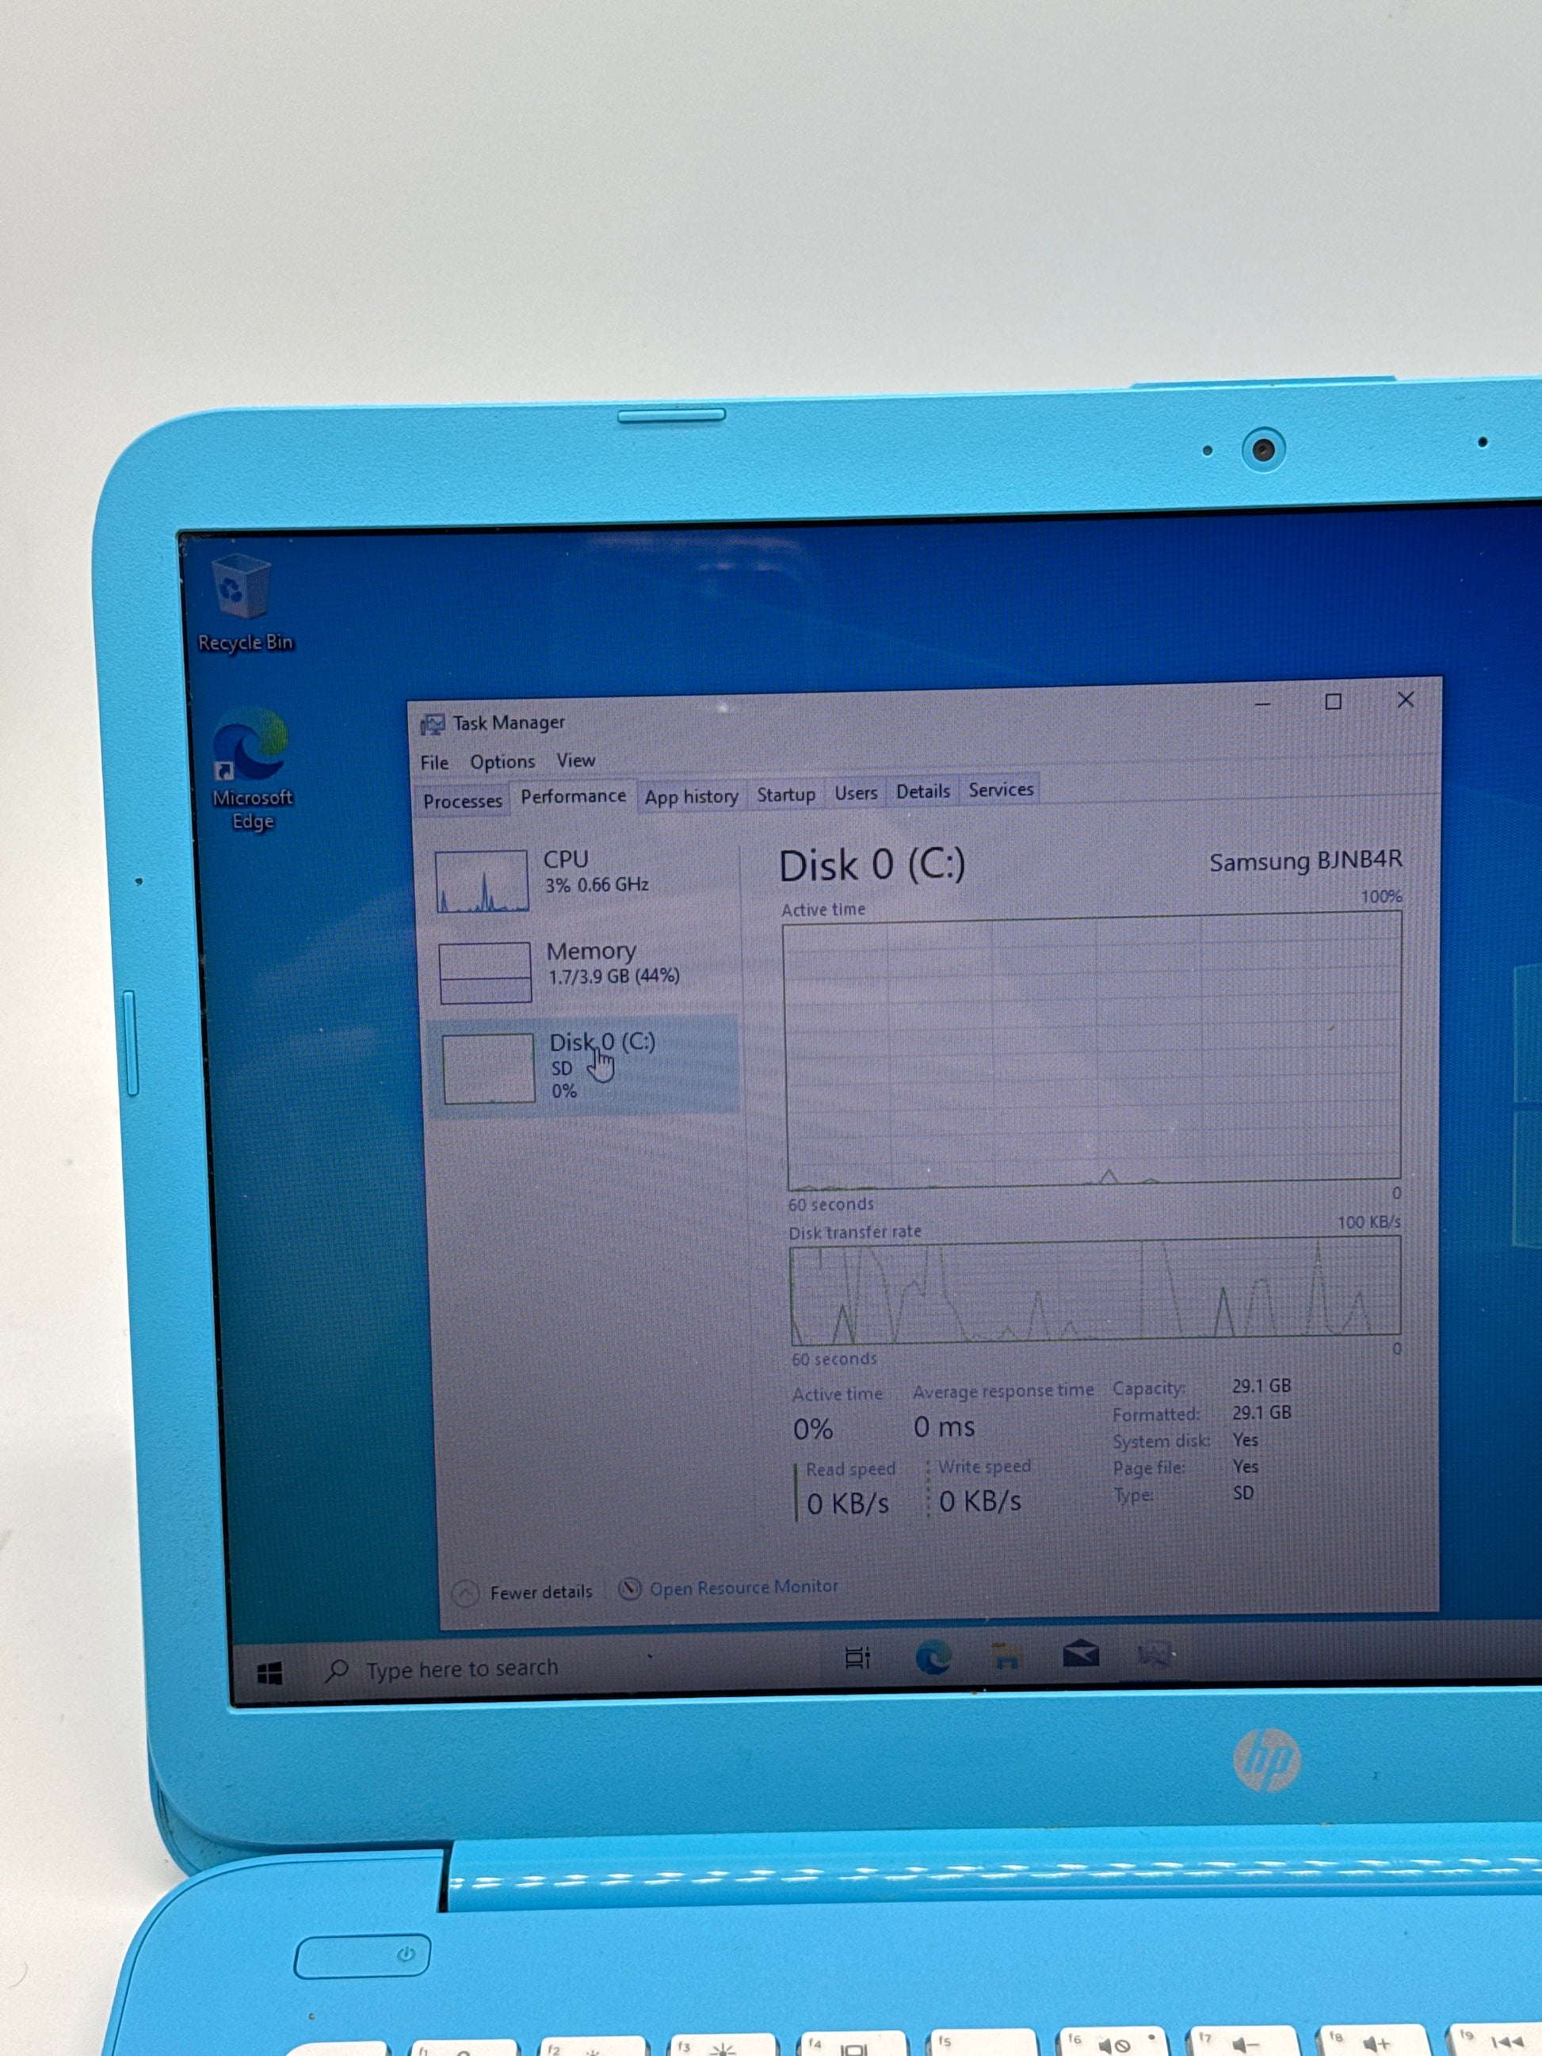
Task: Open the Options menu
Action: [x=502, y=762]
